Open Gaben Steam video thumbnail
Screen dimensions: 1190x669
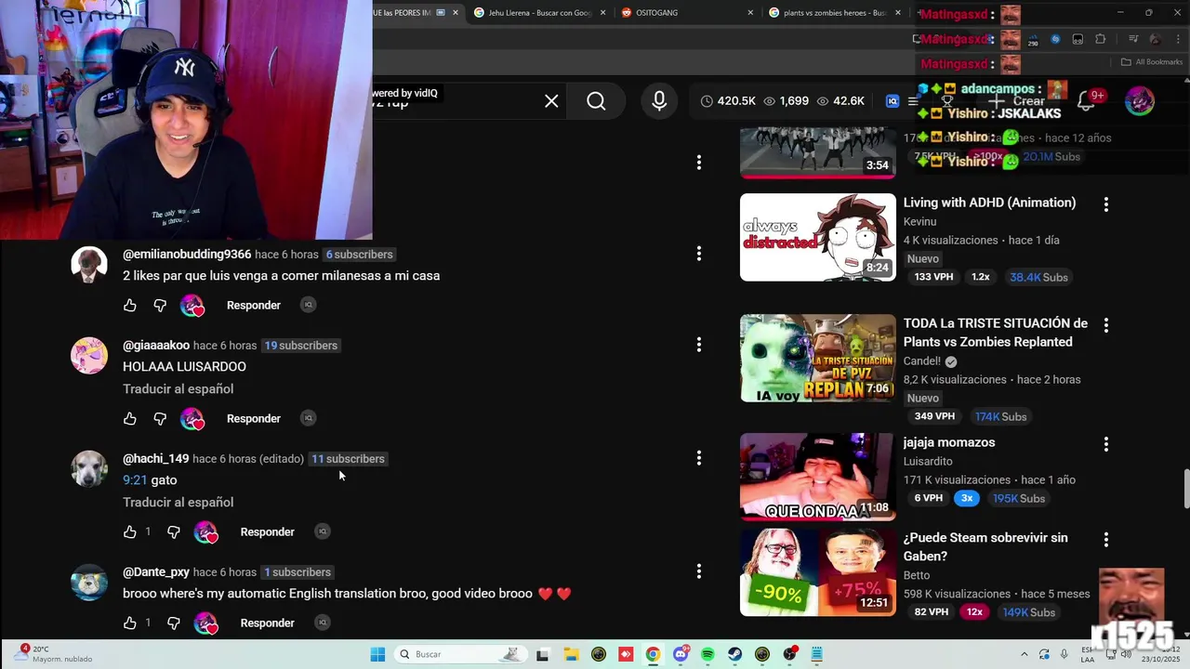[x=818, y=572]
